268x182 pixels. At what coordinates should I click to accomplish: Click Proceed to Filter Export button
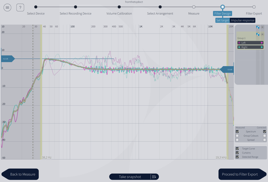[240, 174]
